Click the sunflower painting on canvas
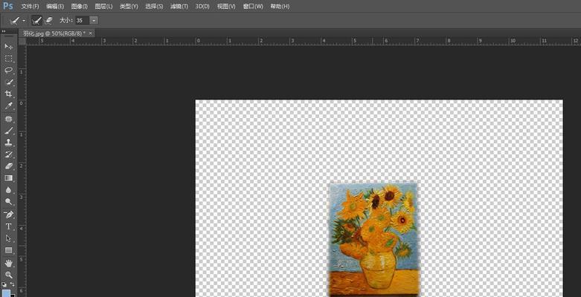This screenshot has height=297, width=581. tap(373, 239)
